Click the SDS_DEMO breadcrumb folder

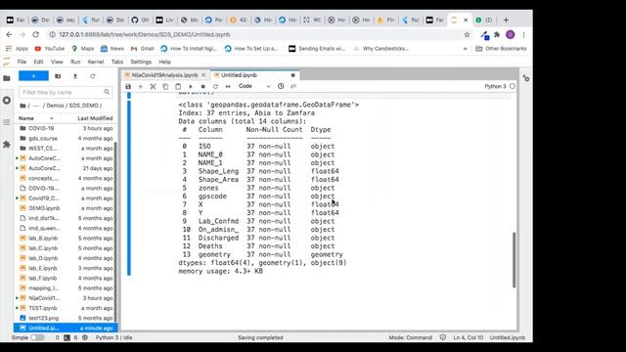pyautogui.click(x=83, y=106)
